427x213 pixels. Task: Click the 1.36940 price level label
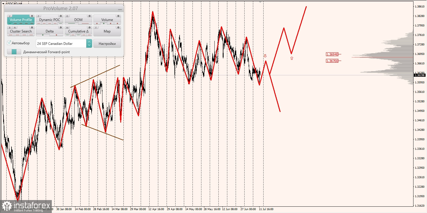click(x=332, y=54)
